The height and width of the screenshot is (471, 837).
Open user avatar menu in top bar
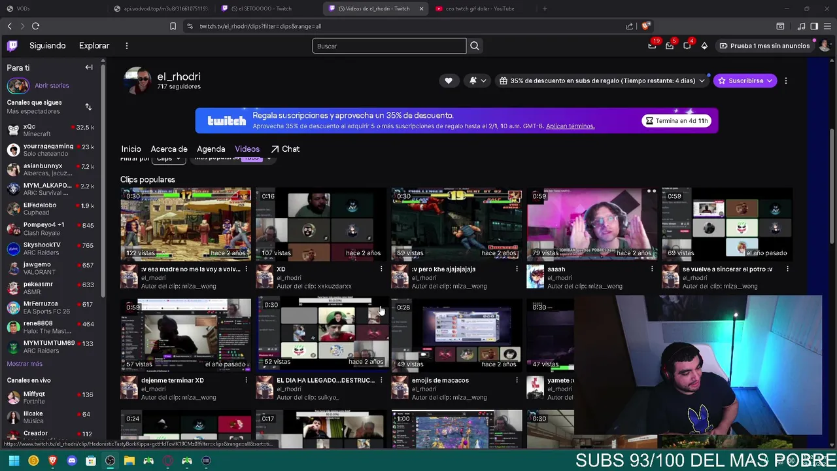click(x=824, y=46)
